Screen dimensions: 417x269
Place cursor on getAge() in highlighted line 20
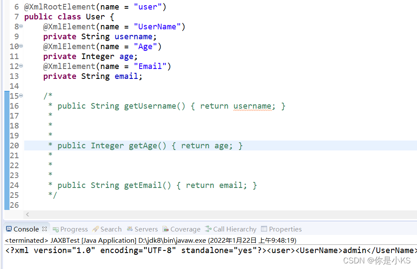(x=147, y=146)
